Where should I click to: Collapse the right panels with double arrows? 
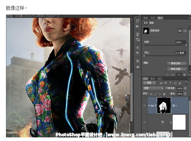click(x=190, y=15)
